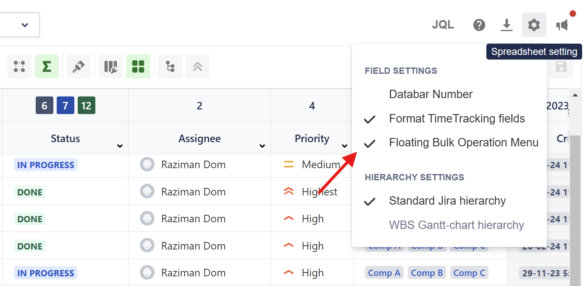The width and height of the screenshot is (588, 286).
Task: Click the double-chevron collapse all icon
Action: [x=197, y=66]
